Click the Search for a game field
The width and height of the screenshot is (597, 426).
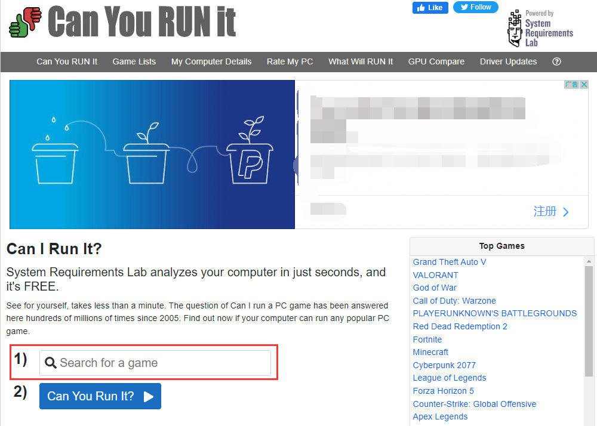tap(155, 363)
